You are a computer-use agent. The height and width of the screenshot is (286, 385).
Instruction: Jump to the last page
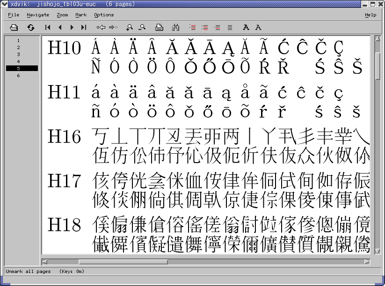tap(84, 28)
